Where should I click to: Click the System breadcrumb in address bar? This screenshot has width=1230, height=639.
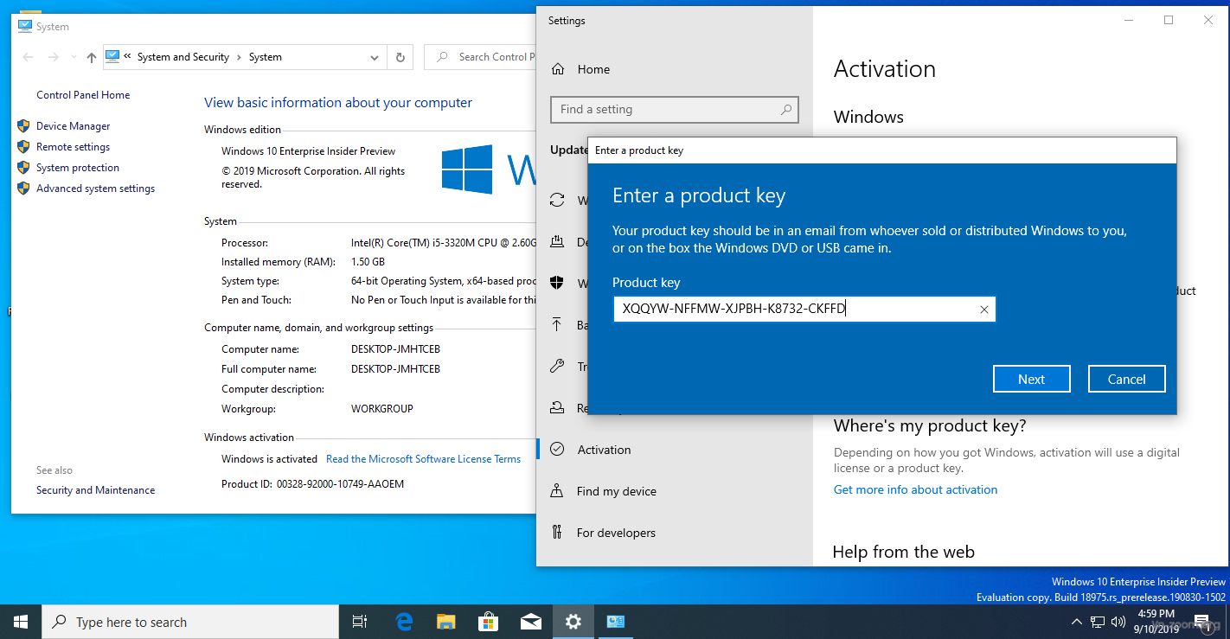tap(265, 57)
